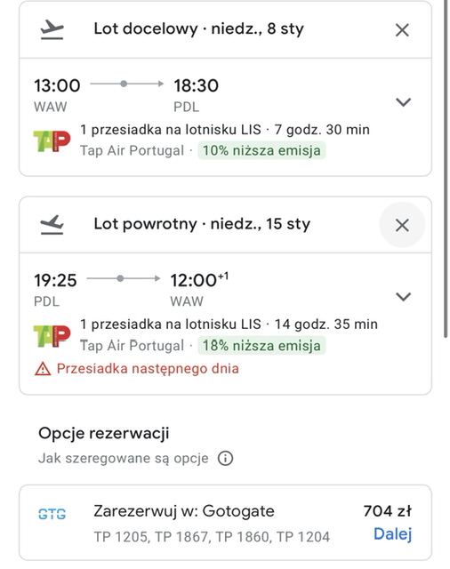Expand return flight PDL to WAW details
The width and height of the screenshot is (450, 569).
tap(403, 296)
